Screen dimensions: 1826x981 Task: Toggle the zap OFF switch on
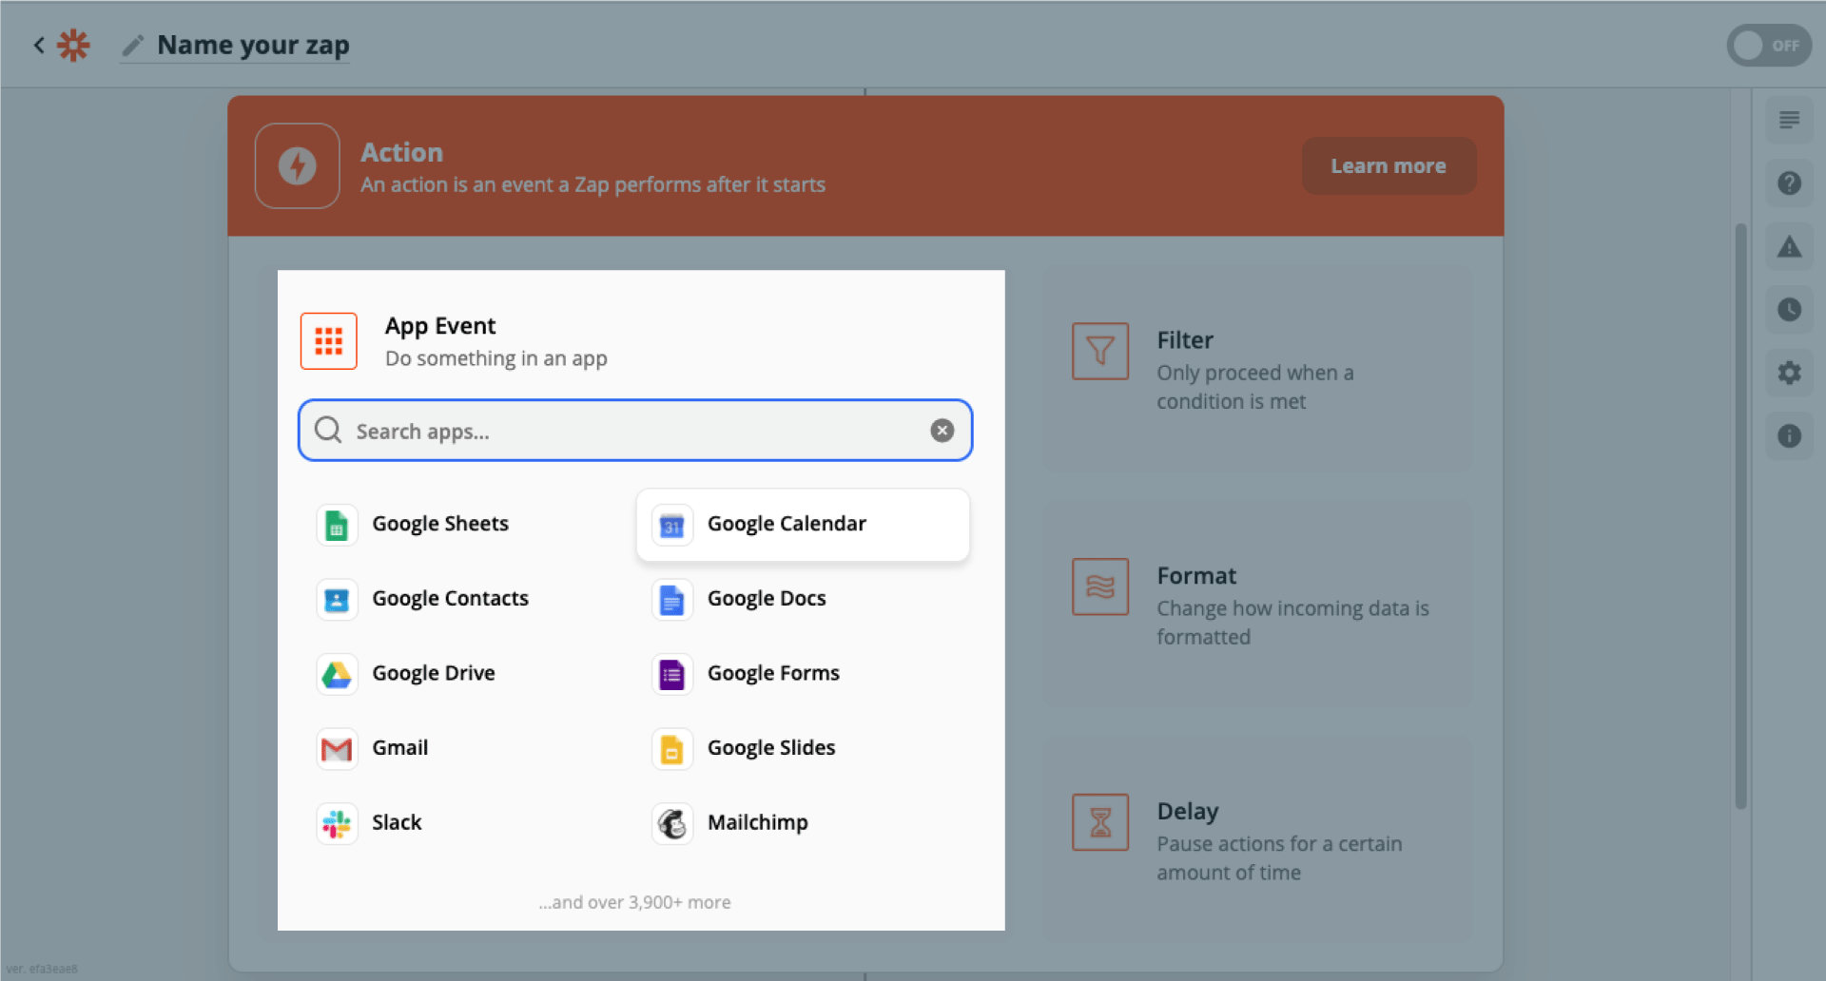tap(1768, 45)
